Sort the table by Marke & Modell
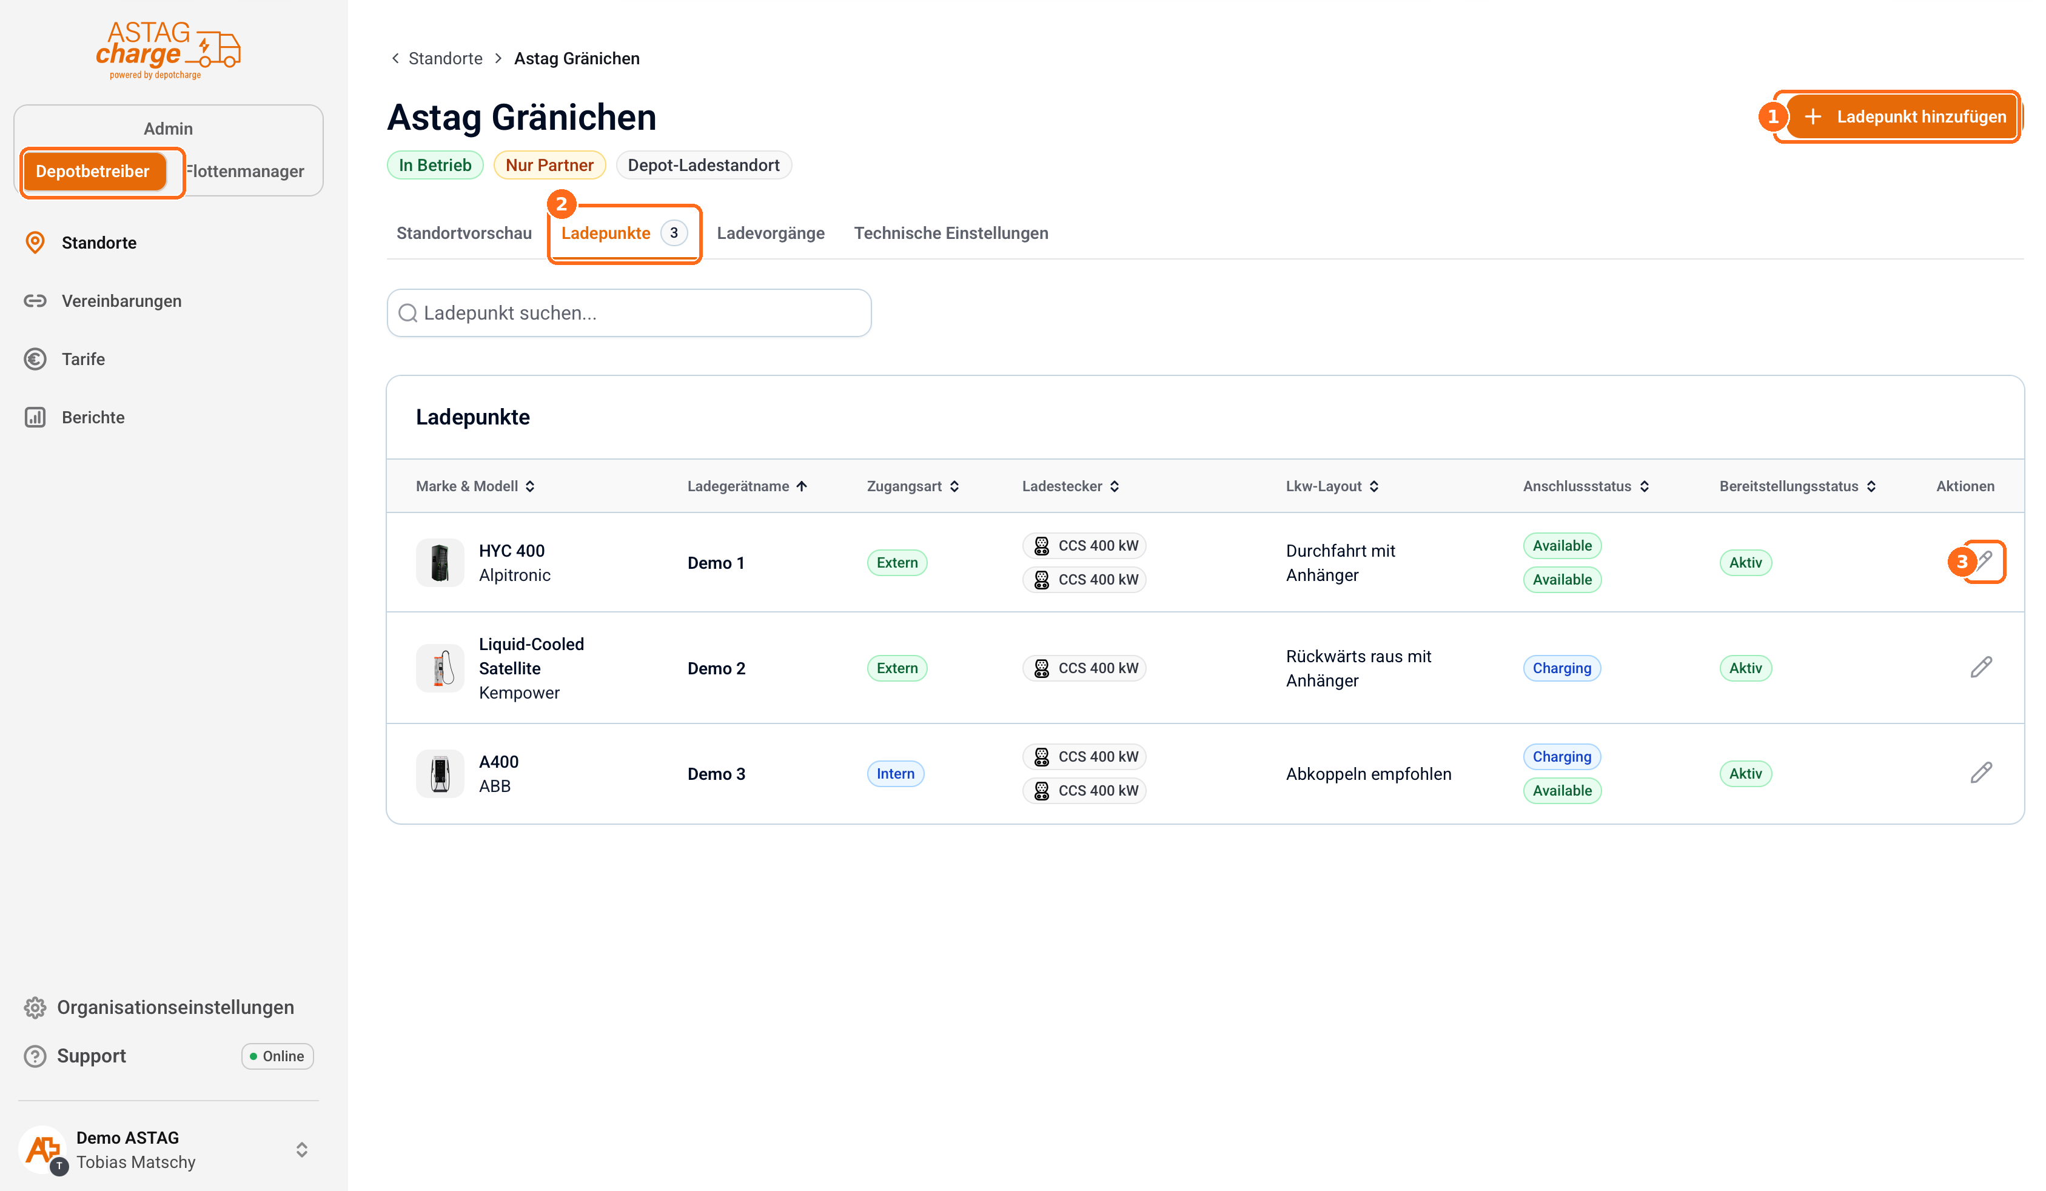This screenshot has height=1191, width=2046. [476, 486]
